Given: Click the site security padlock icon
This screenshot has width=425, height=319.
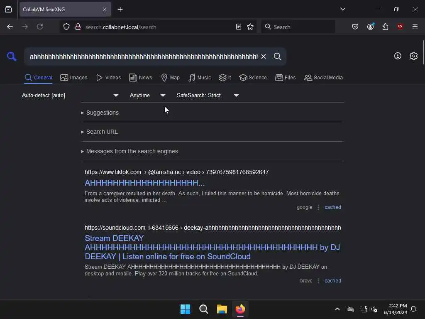Looking at the screenshot, I should pos(78,27).
